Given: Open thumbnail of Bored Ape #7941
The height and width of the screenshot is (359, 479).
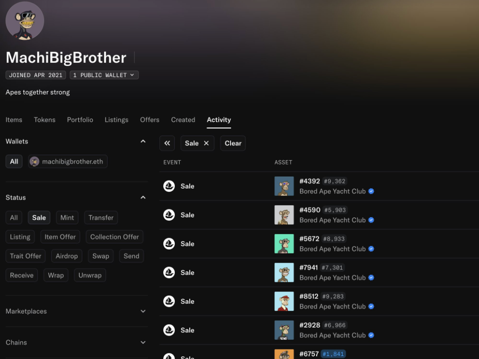Looking at the screenshot, I should 284,272.
